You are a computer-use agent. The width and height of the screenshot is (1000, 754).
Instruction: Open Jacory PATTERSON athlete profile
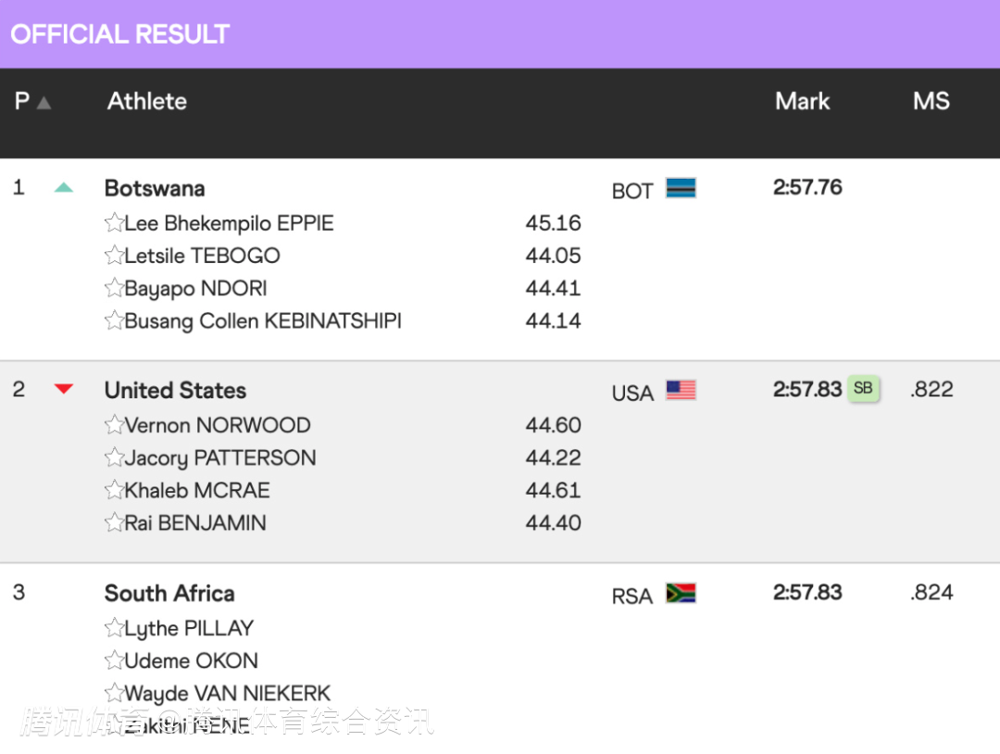pos(220,459)
